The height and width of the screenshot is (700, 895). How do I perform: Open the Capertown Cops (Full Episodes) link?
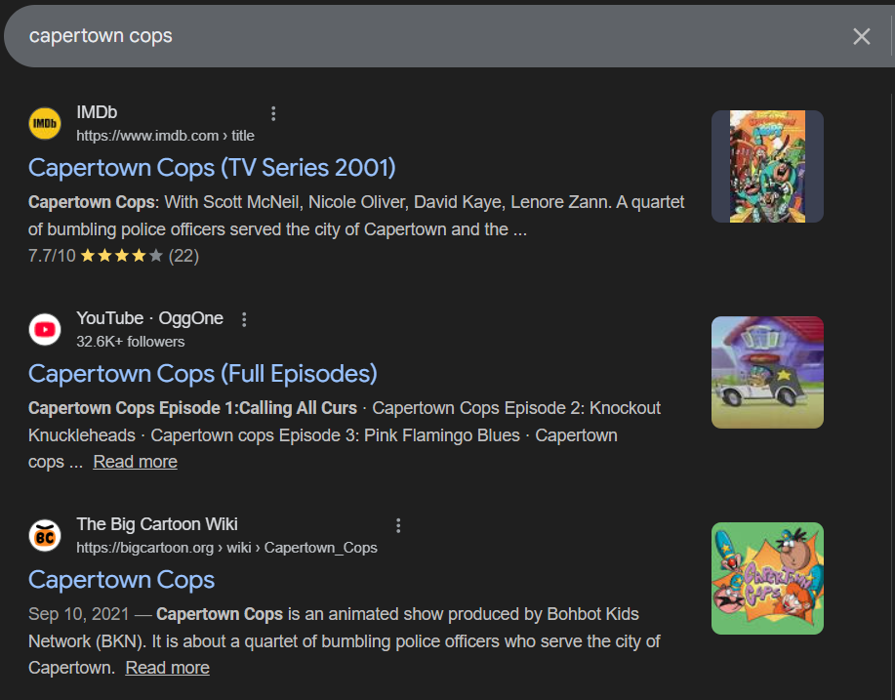[203, 374]
